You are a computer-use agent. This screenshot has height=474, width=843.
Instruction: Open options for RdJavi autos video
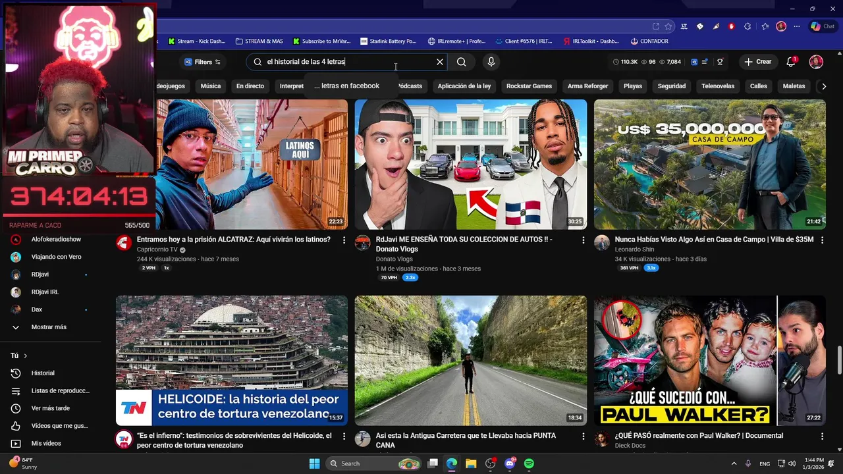click(583, 240)
